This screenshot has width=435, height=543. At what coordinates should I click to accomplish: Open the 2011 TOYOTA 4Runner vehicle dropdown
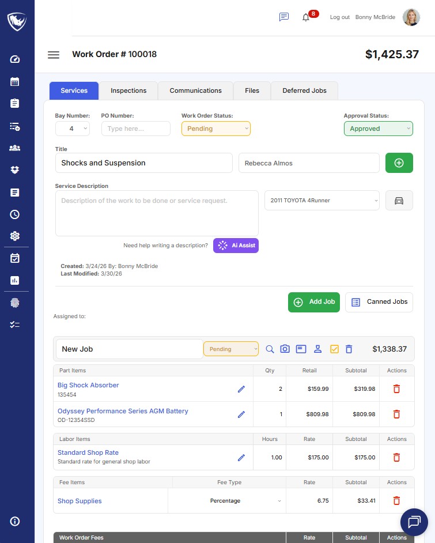point(322,200)
